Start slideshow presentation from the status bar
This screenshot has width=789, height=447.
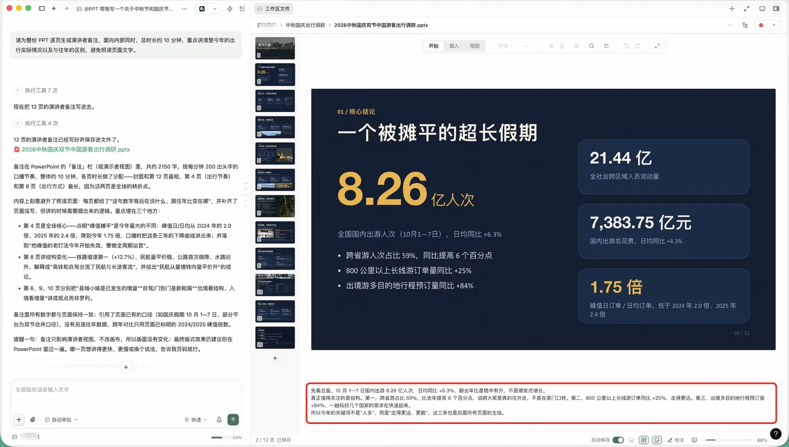pyautogui.click(x=694, y=440)
